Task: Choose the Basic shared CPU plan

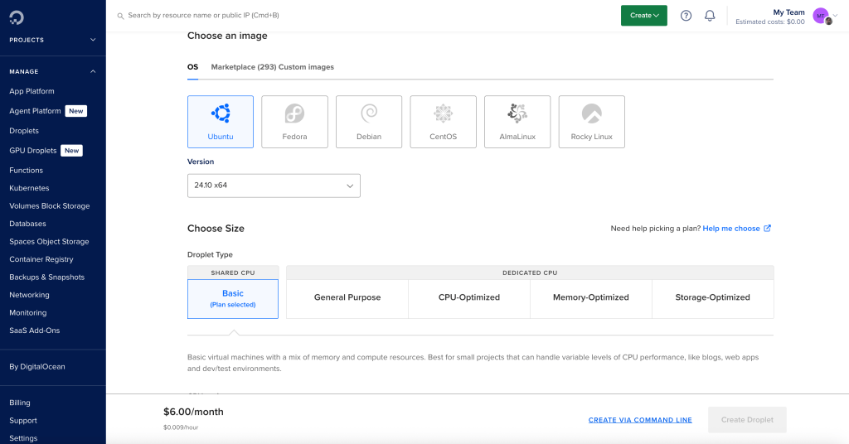Action: (x=233, y=298)
